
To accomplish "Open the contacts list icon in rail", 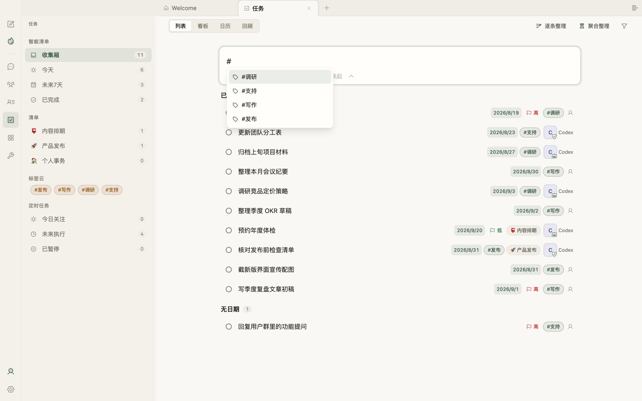I will coord(11,102).
